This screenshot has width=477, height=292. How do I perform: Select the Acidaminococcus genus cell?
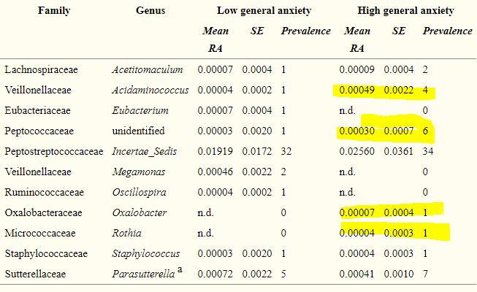point(150,91)
